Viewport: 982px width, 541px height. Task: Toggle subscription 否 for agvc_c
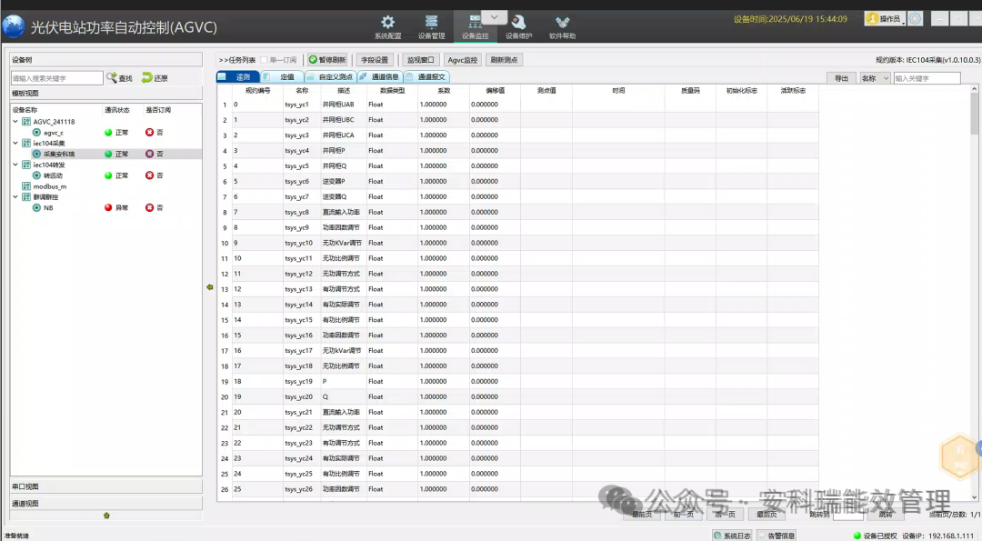154,133
